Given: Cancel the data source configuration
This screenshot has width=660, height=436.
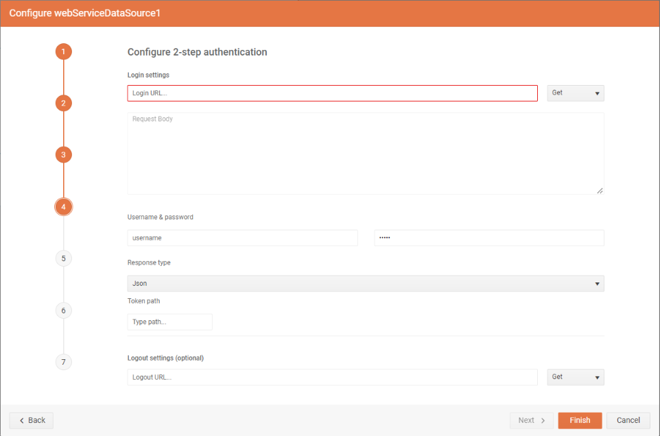Looking at the screenshot, I should click(628, 420).
